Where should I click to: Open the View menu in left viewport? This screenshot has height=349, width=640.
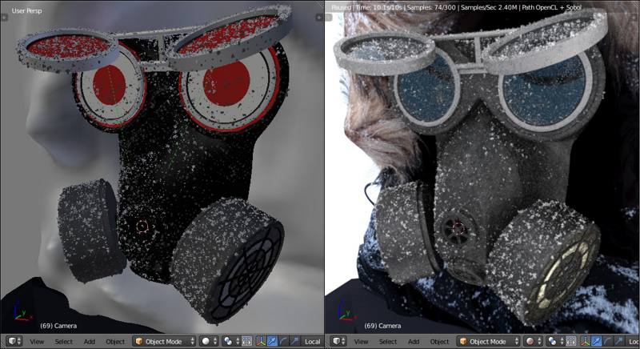37,341
